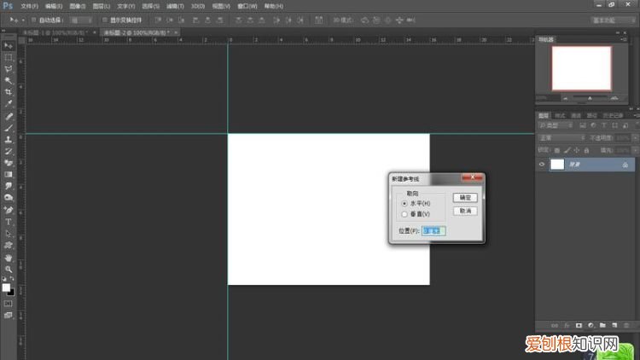Select the Magic Wand tool
This screenshot has width=640, height=360.
click(9, 80)
